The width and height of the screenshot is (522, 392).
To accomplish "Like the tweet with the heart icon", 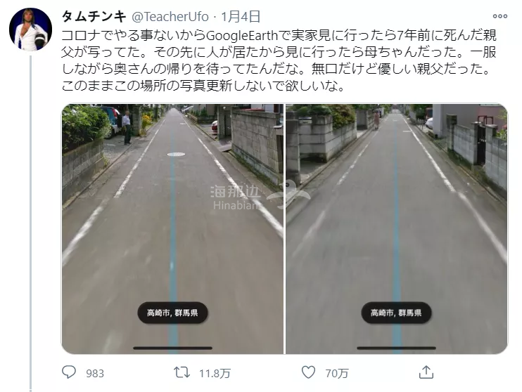I will (308, 372).
